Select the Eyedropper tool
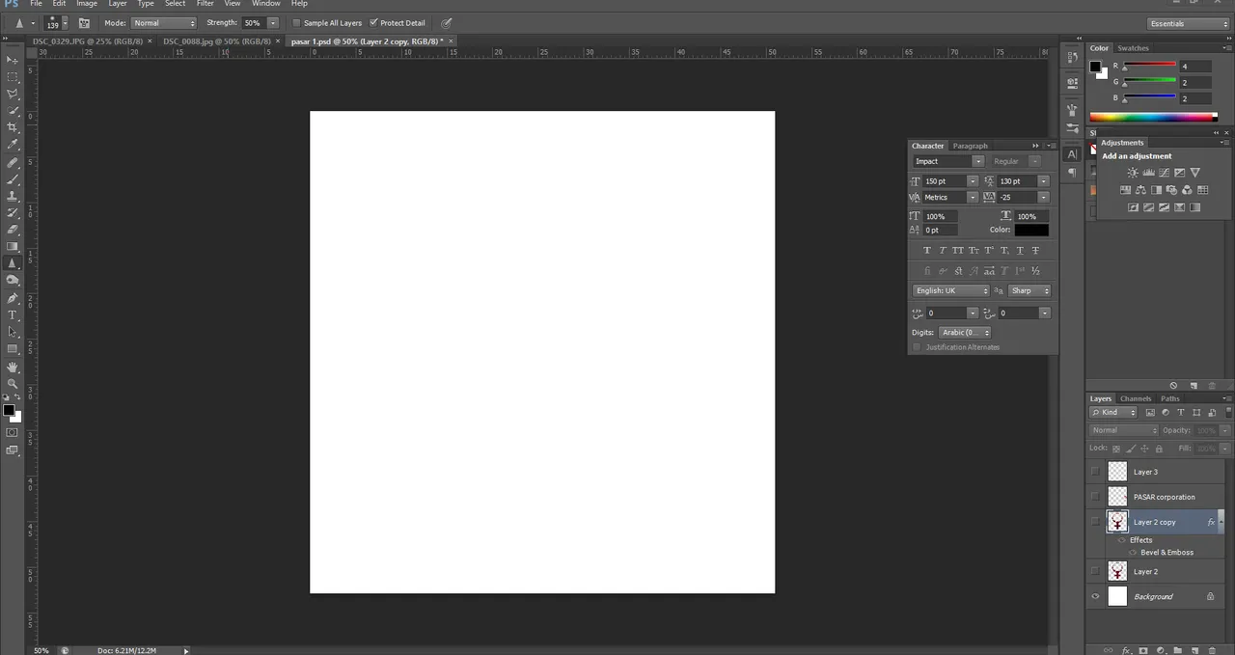Viewport: 1235px width, 655px height. point(13,145)
